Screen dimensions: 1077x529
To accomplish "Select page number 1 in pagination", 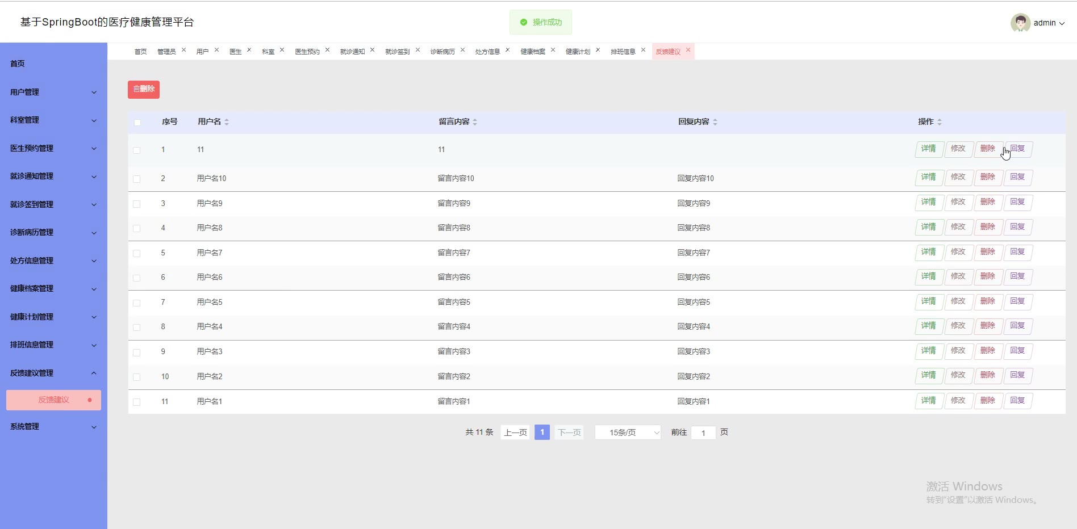I will (542, 433).
